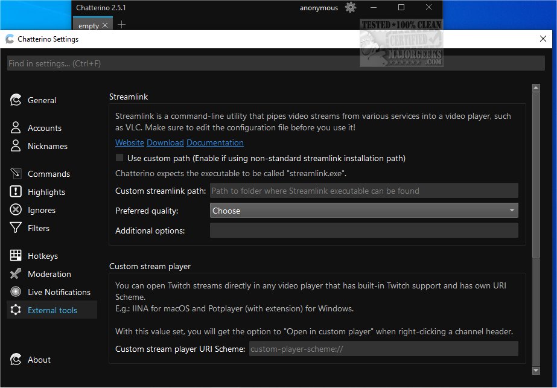Image resolution: width=557 pixels, height=388 pixels.
Task: Select the Accounts person icon
Action: pyautogui.click(x=16, y=128)
